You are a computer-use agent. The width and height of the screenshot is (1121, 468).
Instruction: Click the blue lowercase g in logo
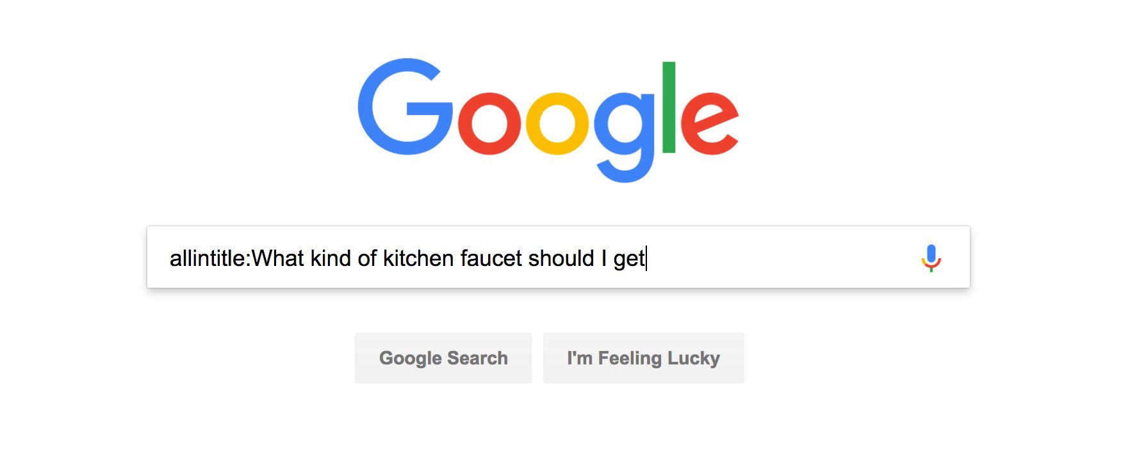click(625, 137)
